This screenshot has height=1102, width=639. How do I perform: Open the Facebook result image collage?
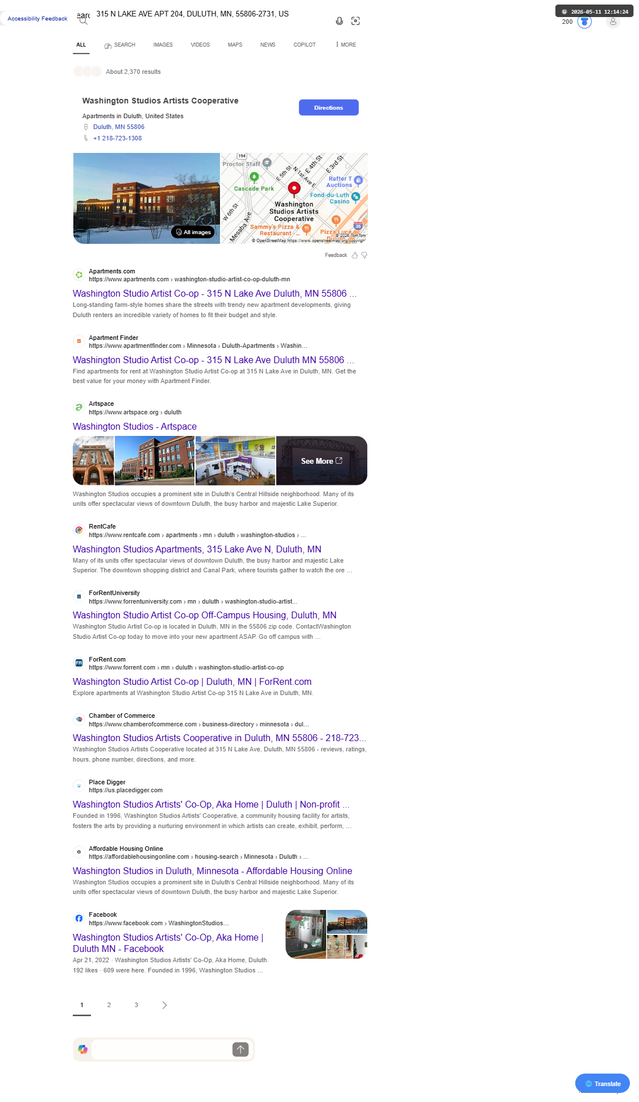point(326,934)
